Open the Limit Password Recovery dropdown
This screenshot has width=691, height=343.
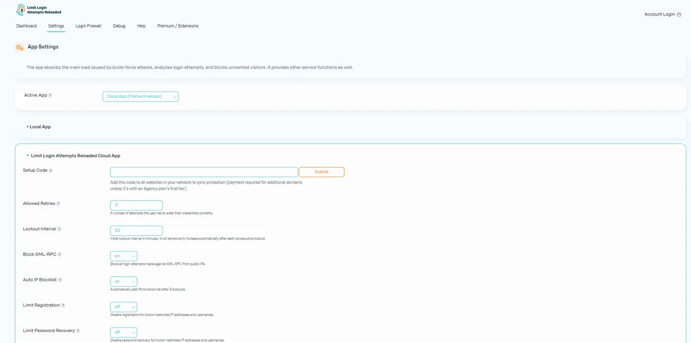124,332
